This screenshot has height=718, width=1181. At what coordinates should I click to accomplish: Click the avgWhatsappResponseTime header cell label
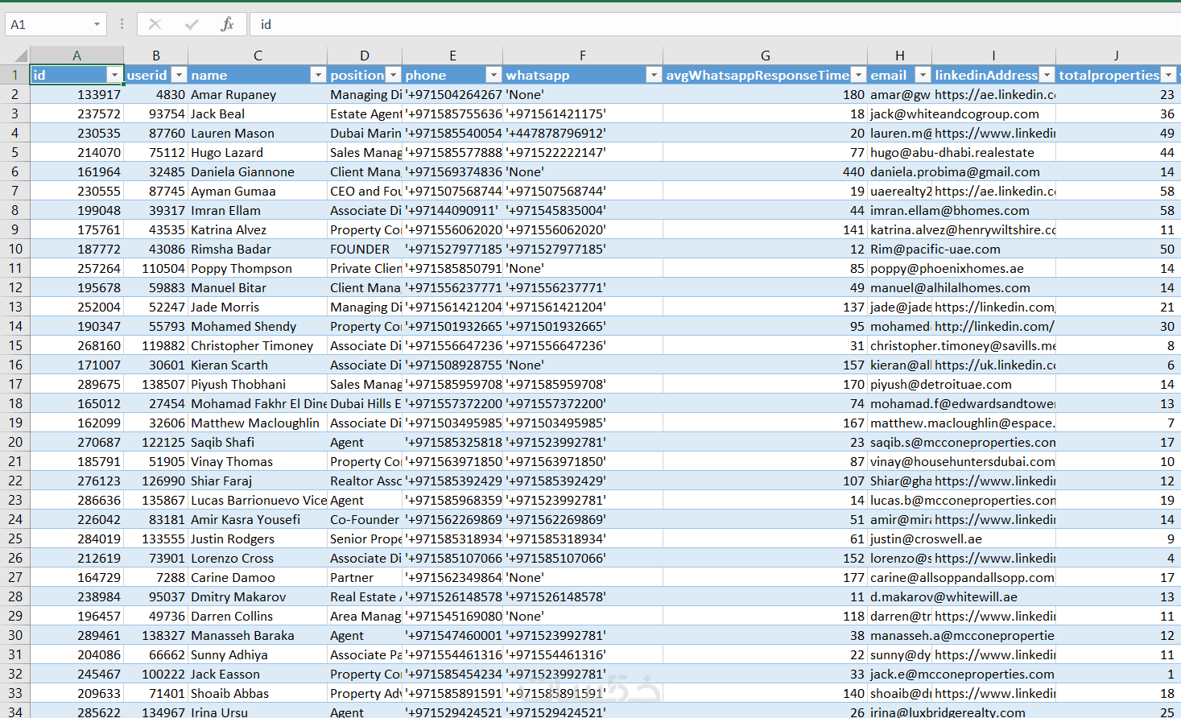tap(758, 75)
